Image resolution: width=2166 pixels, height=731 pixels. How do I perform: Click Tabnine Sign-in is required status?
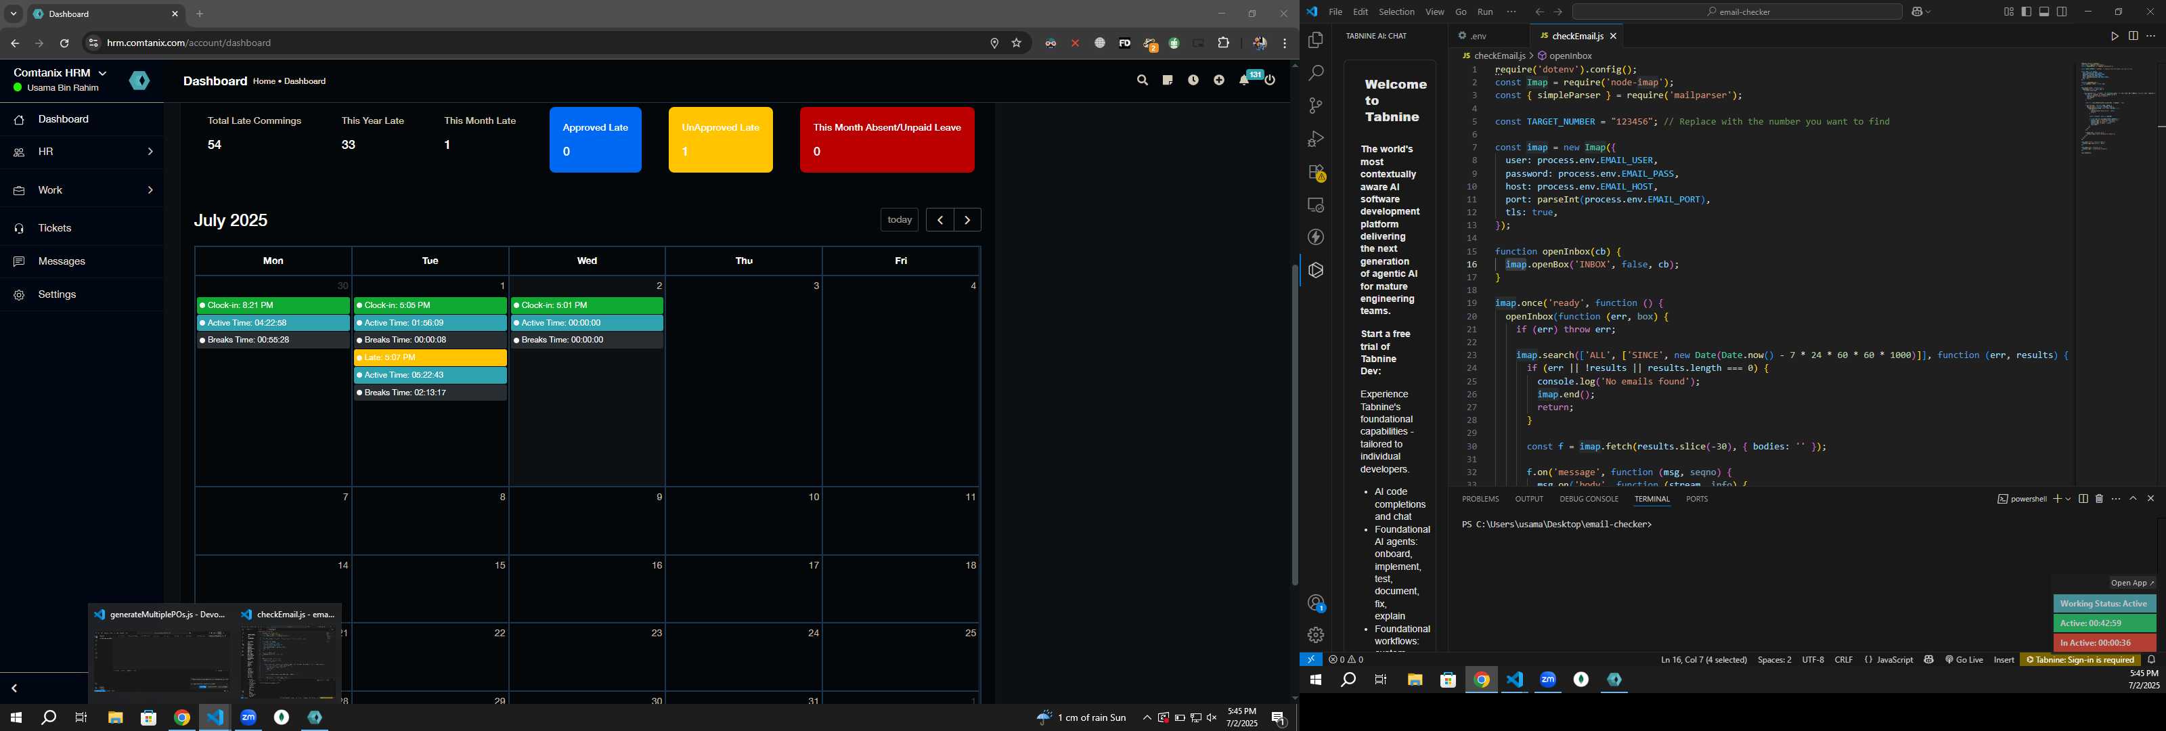(x=2079, y=661)
